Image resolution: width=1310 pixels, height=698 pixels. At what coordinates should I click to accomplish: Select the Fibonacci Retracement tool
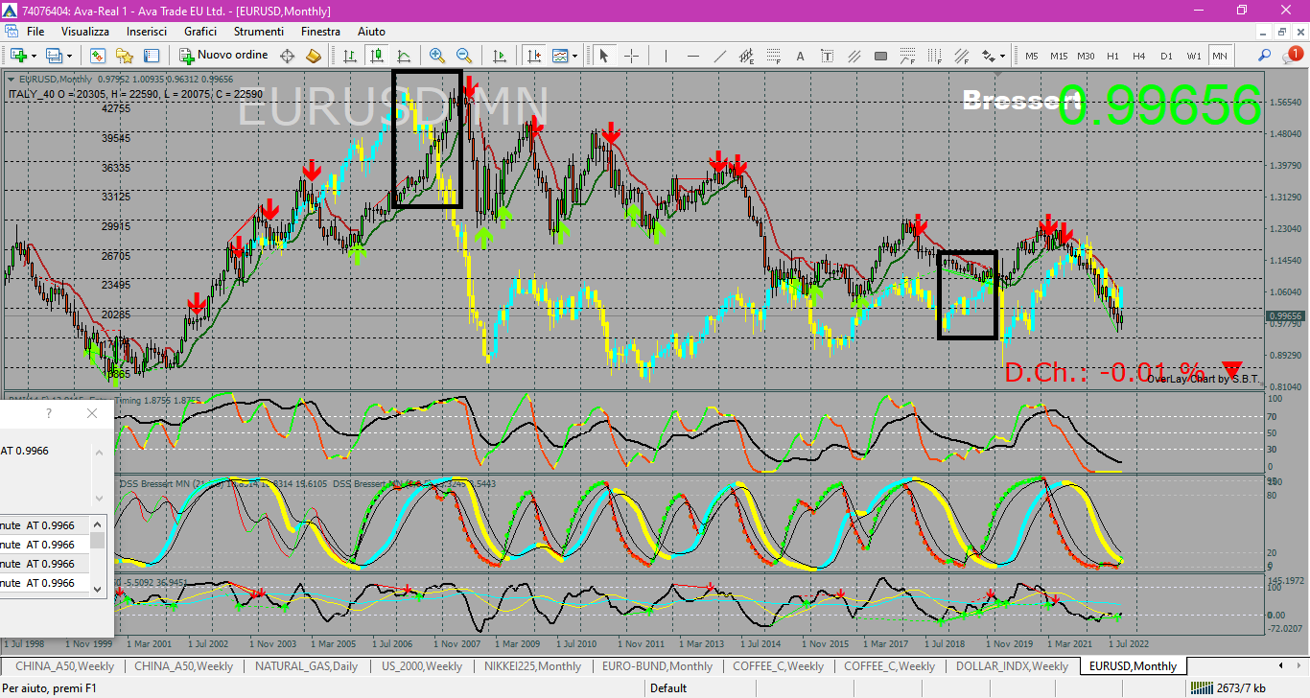click(x=774, y=56)
